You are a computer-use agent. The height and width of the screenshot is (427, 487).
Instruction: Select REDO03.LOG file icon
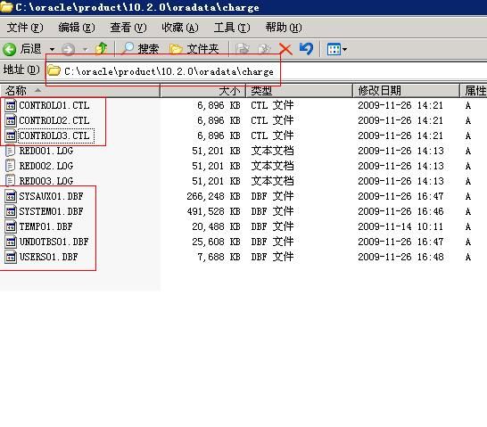click(x=11, y=181)
